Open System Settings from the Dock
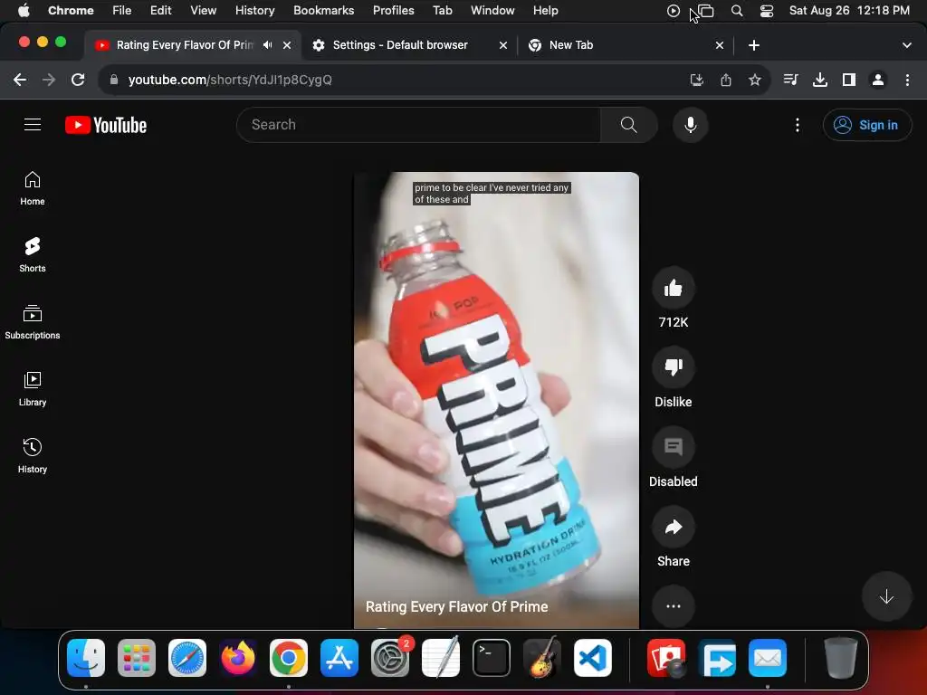Screen dimensions: 927x695 [x=390, y=658]
